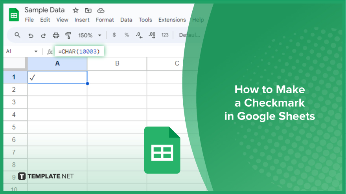
Task: Open the Edit menu
Action: coord(45,20)
